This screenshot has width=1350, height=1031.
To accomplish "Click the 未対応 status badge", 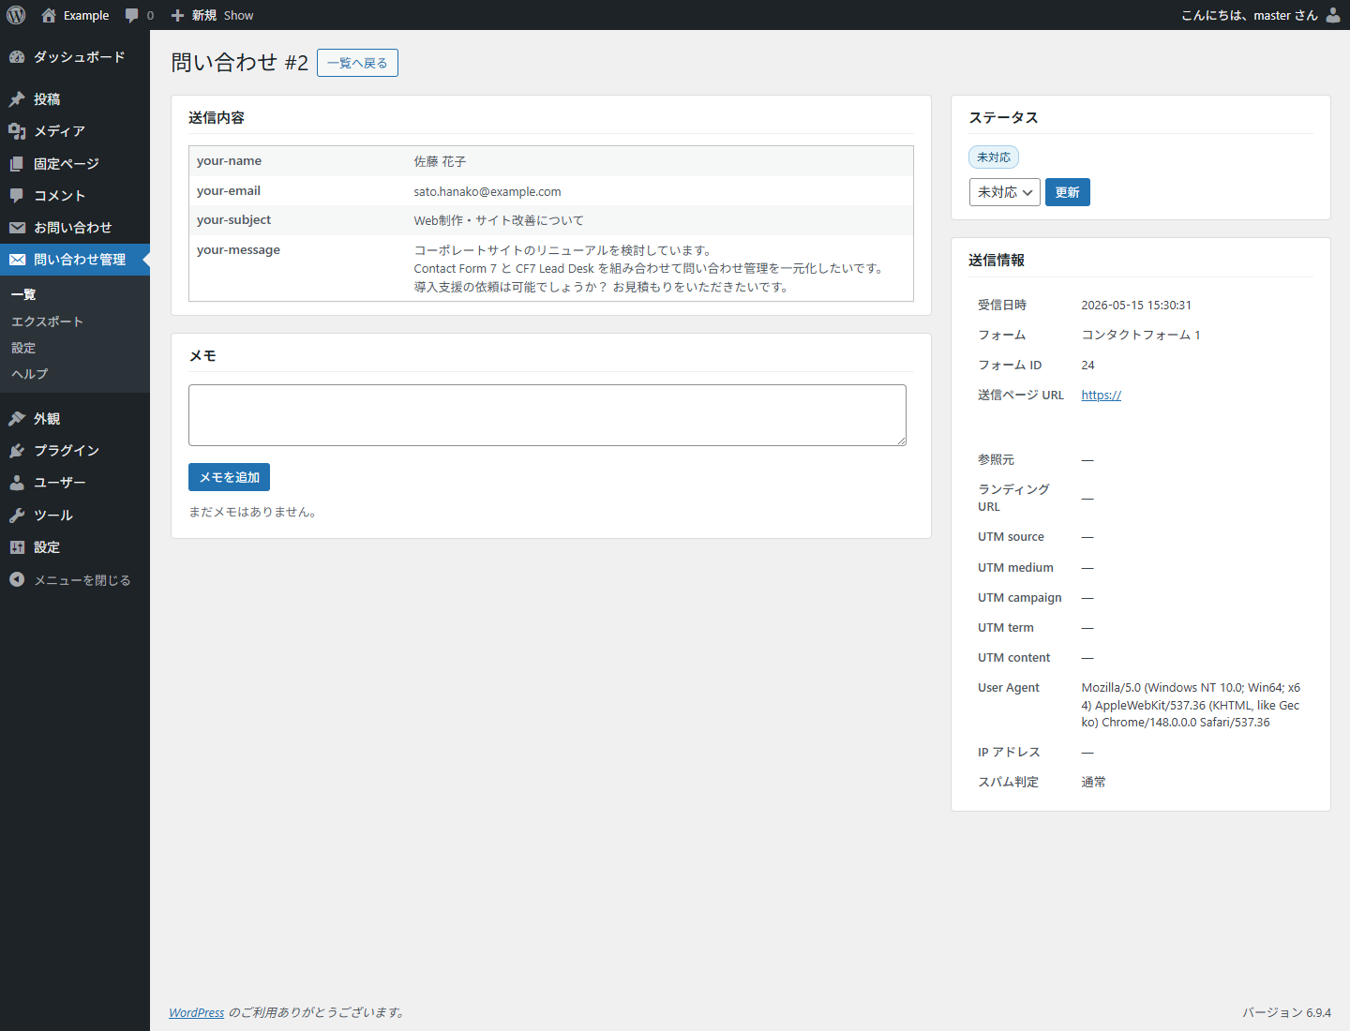I will pyautogui.click(x=994, y=157).
